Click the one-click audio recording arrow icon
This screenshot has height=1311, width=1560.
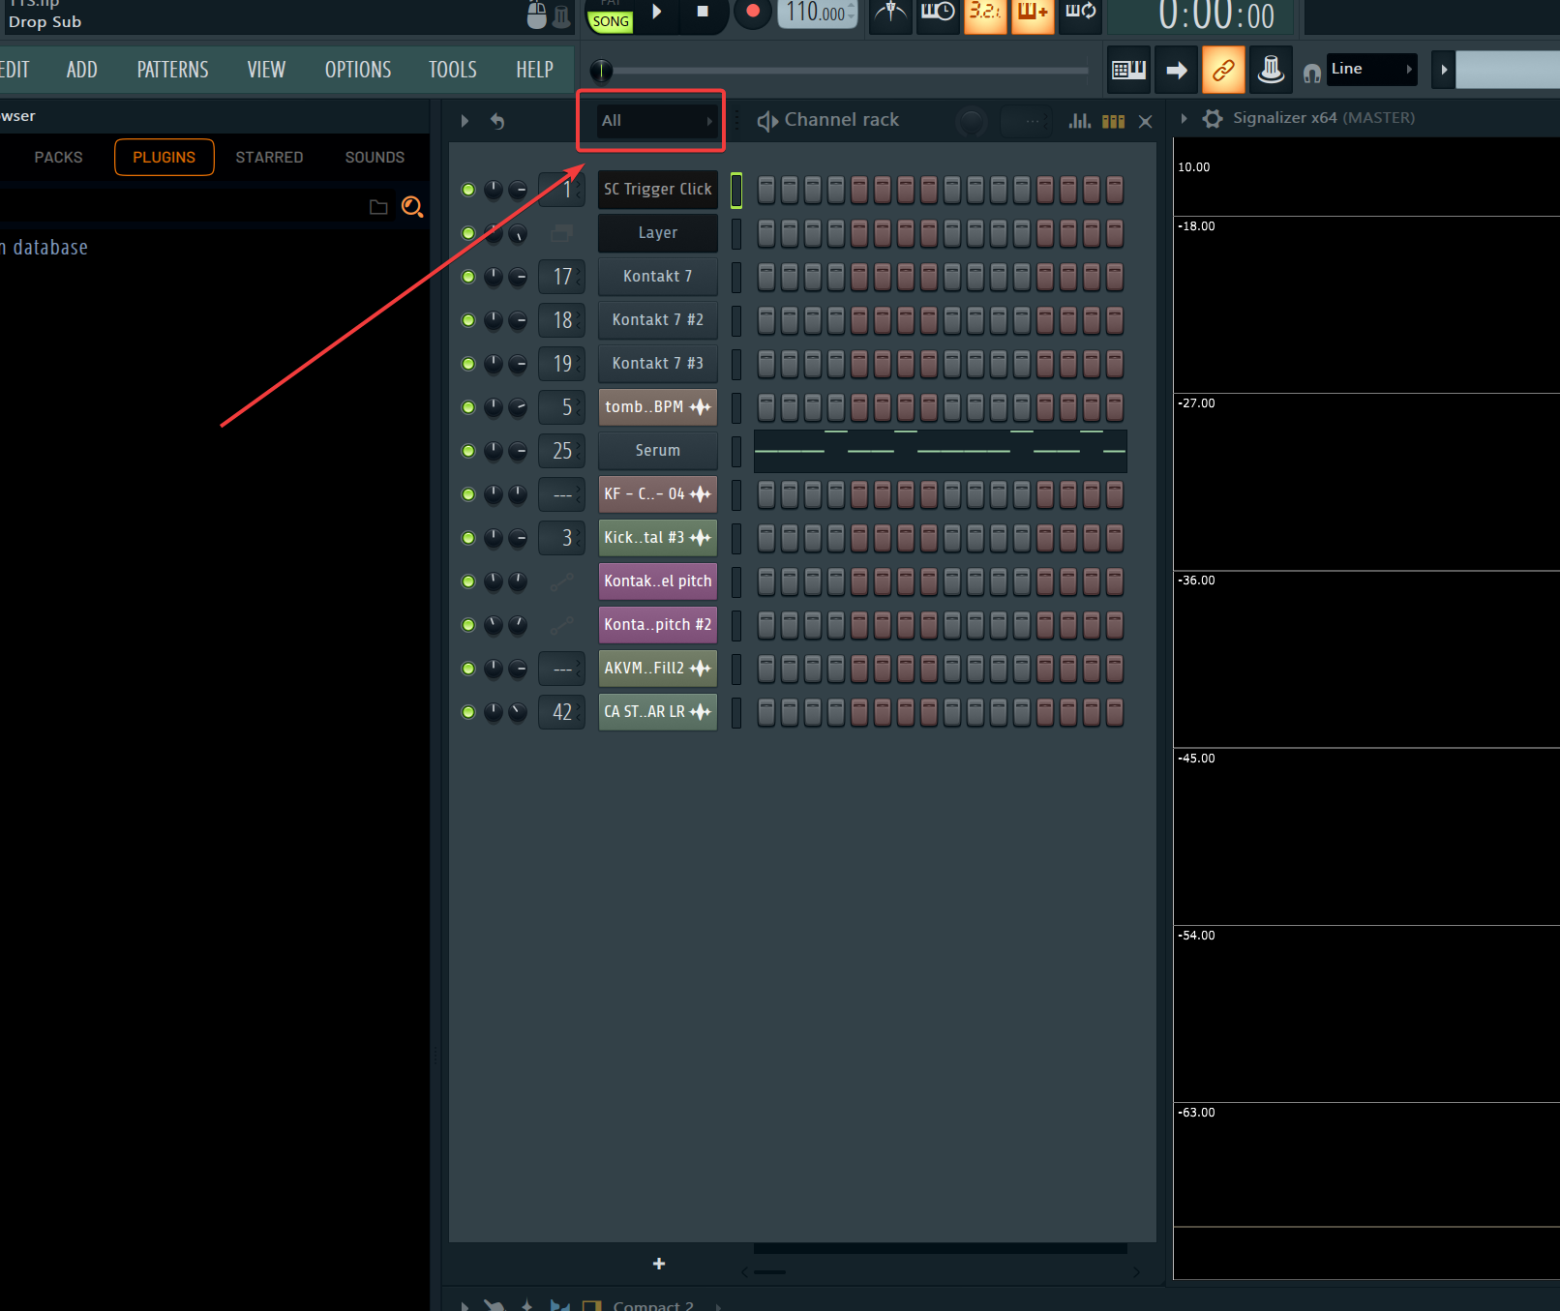tap(1177, 69)
